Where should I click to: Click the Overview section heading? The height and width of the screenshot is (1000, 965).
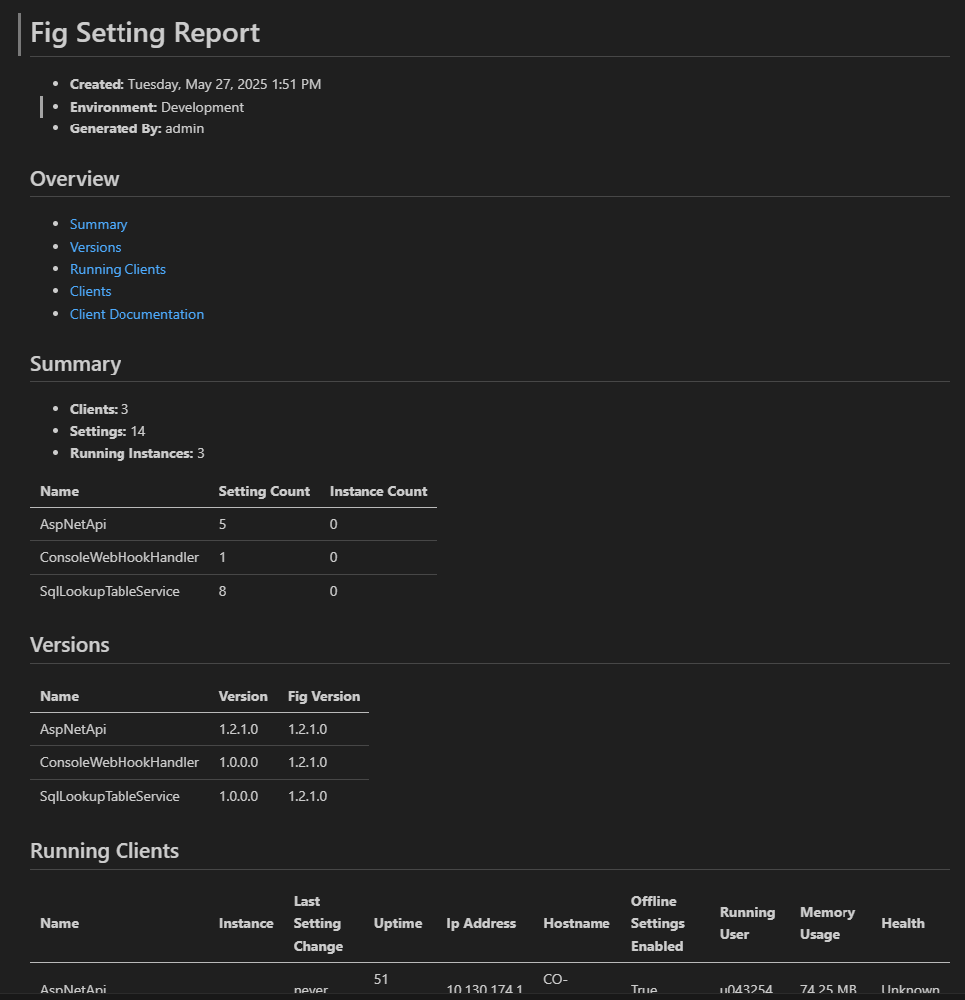[x=74, y=179]
